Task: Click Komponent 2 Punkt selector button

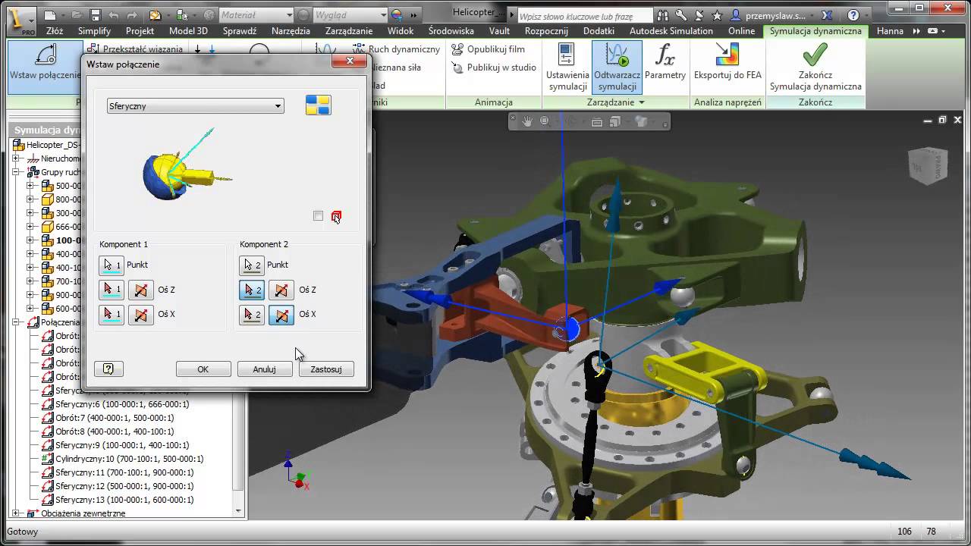Action: pos(251,265)
